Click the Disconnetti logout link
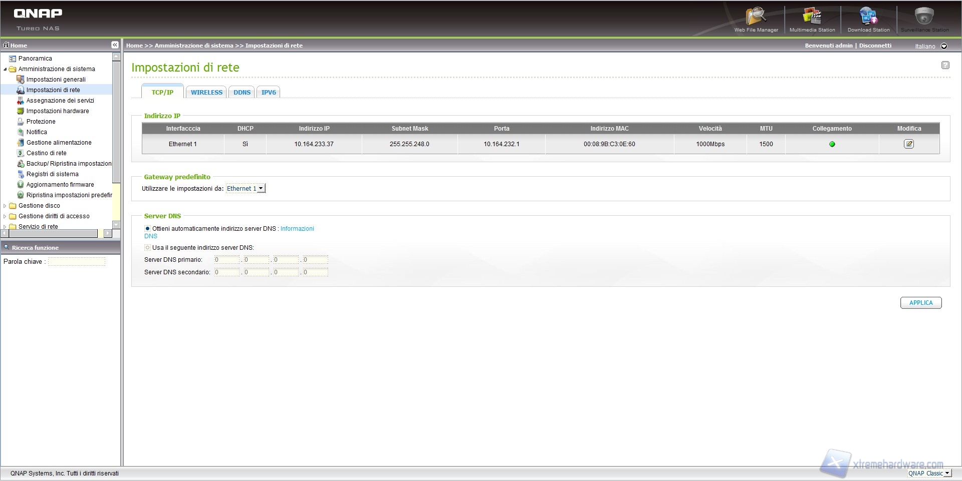The height and width of the screenshot is (481, 962). click(x=875, y=46)
